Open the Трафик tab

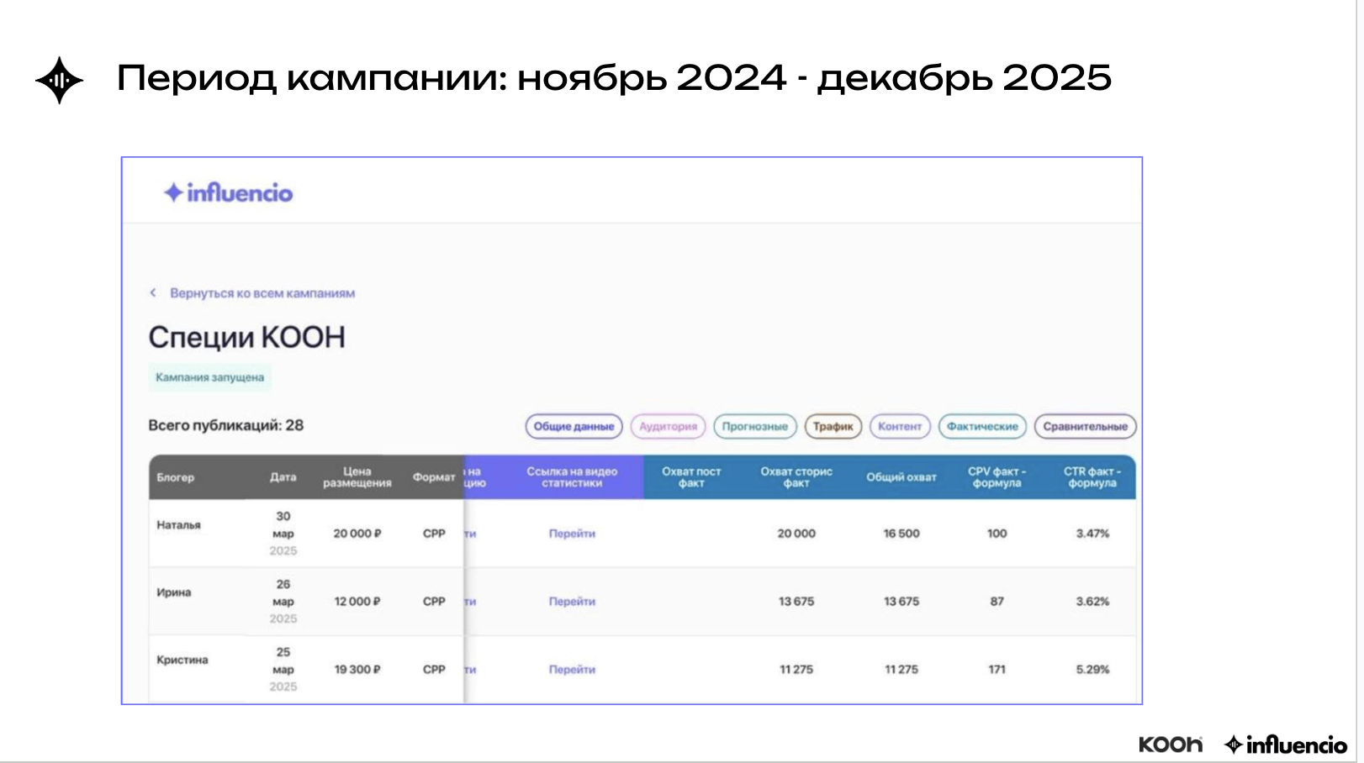pyautogui.click(x=833, y=426)
